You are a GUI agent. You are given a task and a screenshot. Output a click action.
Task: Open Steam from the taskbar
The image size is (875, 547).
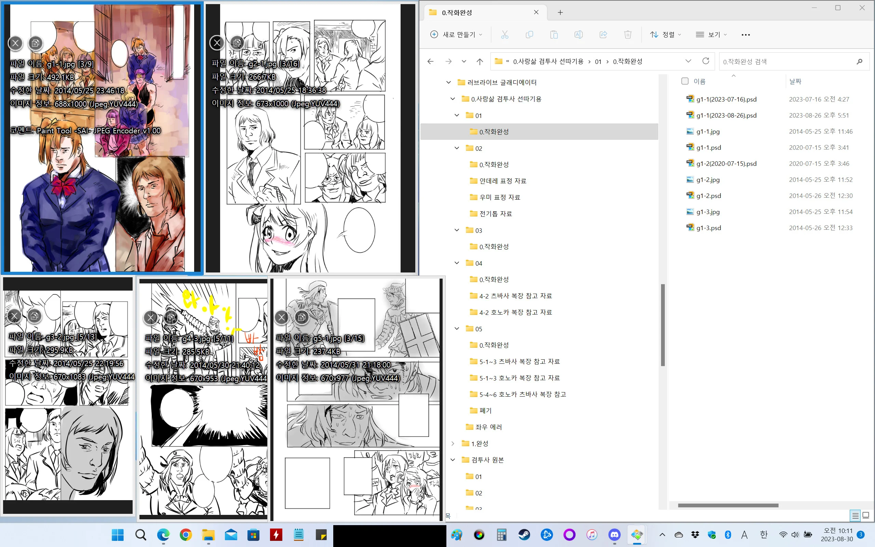[x=524, y=535]
